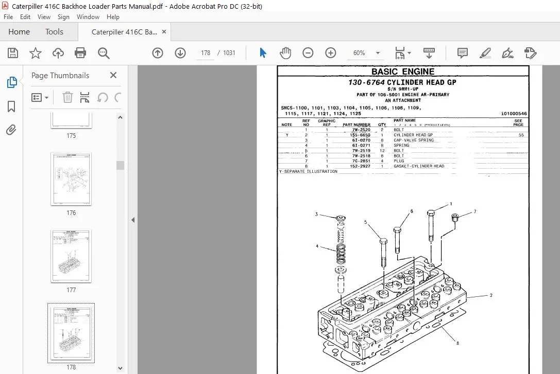Open the read mode keyboard icon
560x374 pixels.
click(x=429, y=53)
